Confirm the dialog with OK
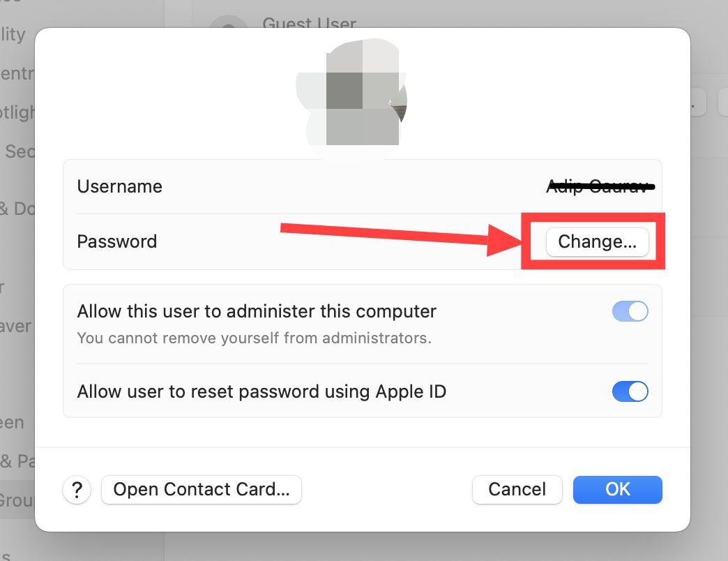Screen dimensions: 728x561 [x=618, y=490]
